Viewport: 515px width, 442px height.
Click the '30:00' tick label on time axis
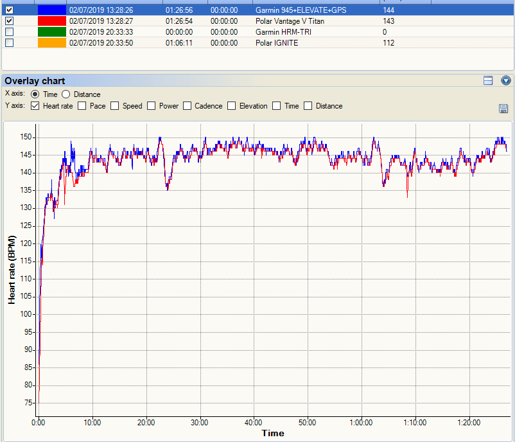tap(199, 423)
